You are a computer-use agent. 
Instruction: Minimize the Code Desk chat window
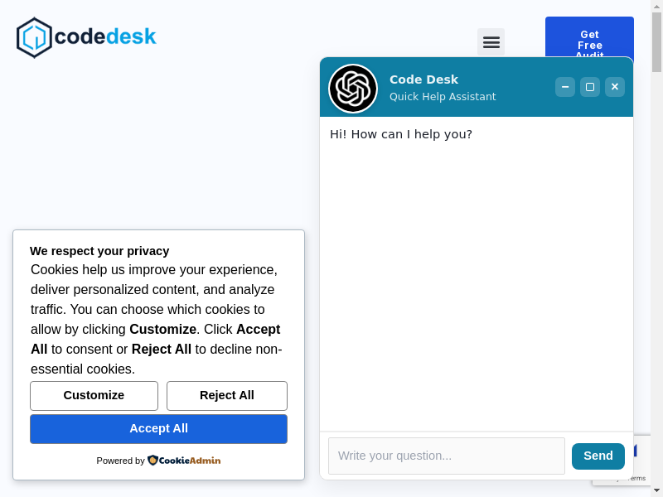pyautogui.click(x=565, y=87)
